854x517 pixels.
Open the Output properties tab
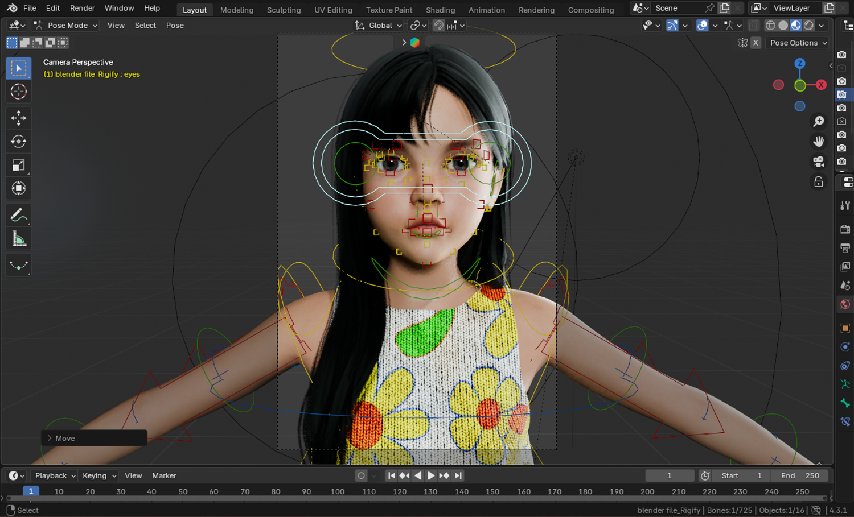pos(845,248)
